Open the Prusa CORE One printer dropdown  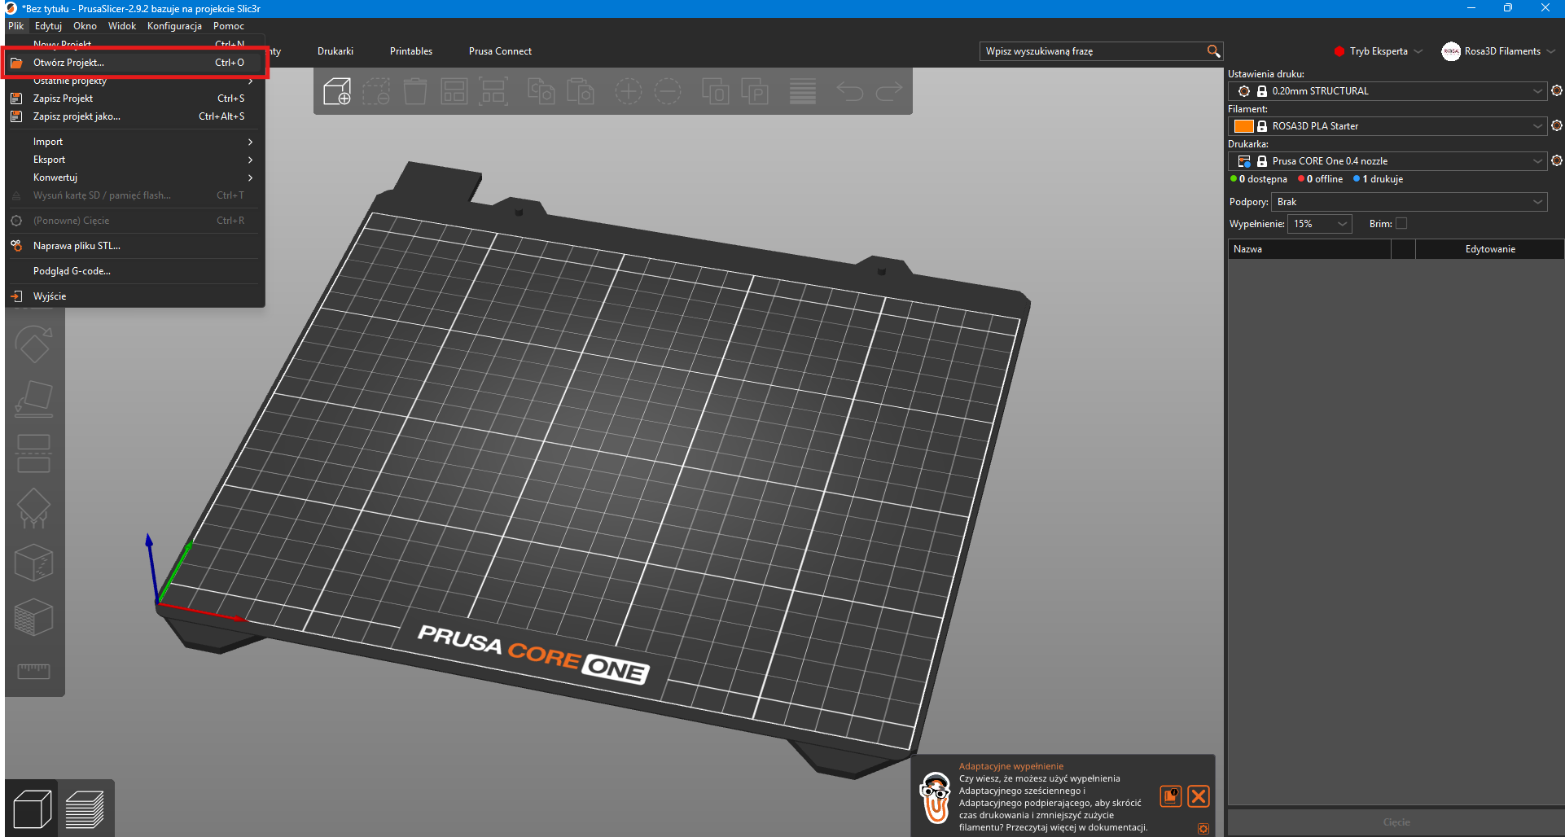(1387, 161)
